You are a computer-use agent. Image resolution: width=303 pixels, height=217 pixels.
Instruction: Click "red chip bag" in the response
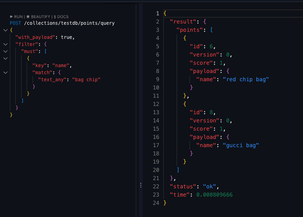tap(245, 79)
